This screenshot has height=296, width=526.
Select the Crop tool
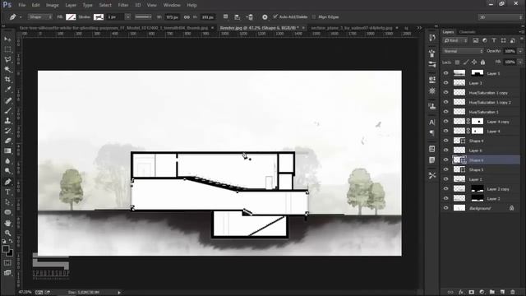7,80
